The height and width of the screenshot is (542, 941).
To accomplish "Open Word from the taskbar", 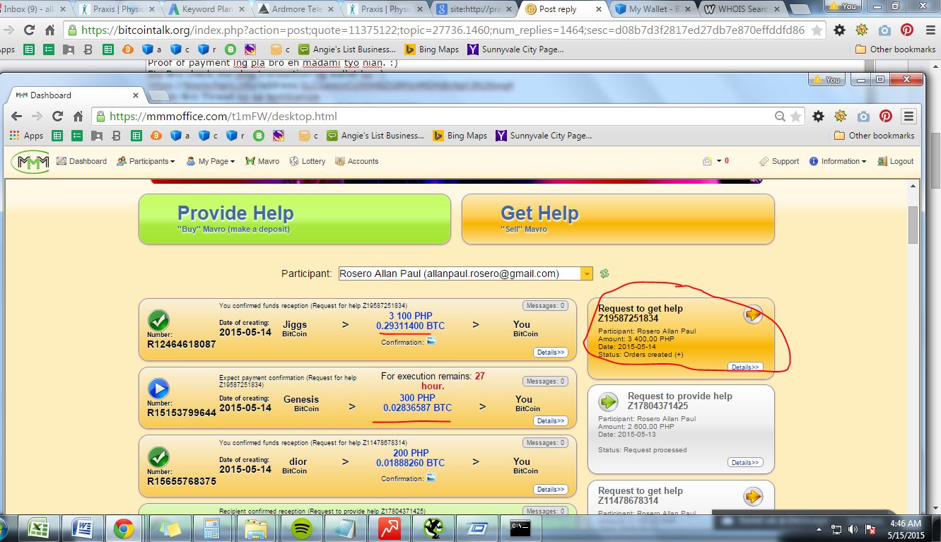I will tap(83, 529).
